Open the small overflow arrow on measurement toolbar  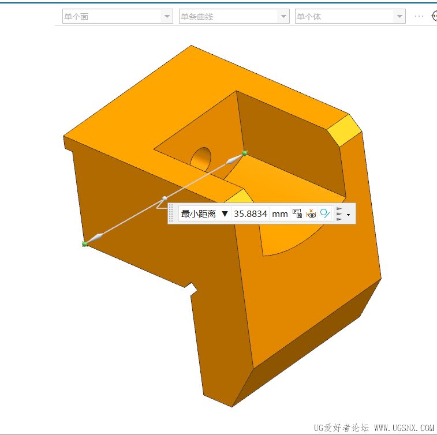click(x=348, y=215)
